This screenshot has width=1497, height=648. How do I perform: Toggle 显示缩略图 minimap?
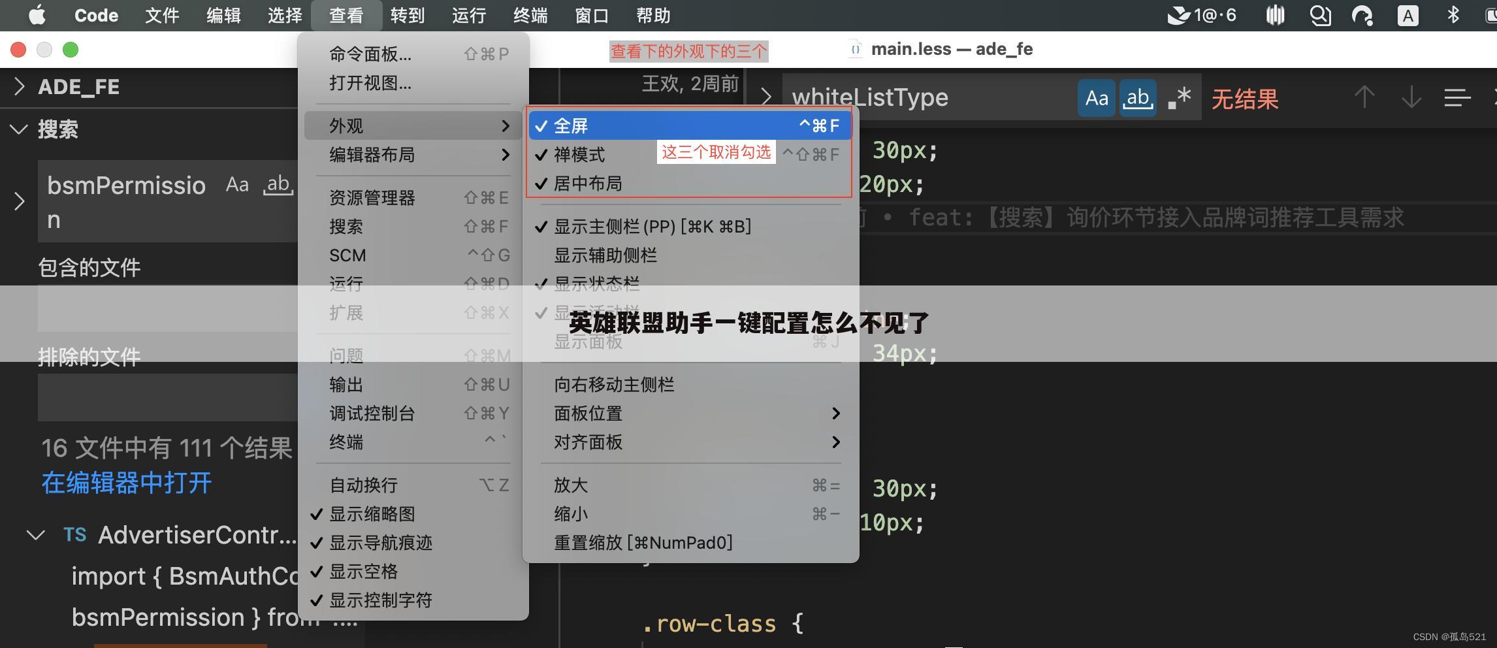413,513
